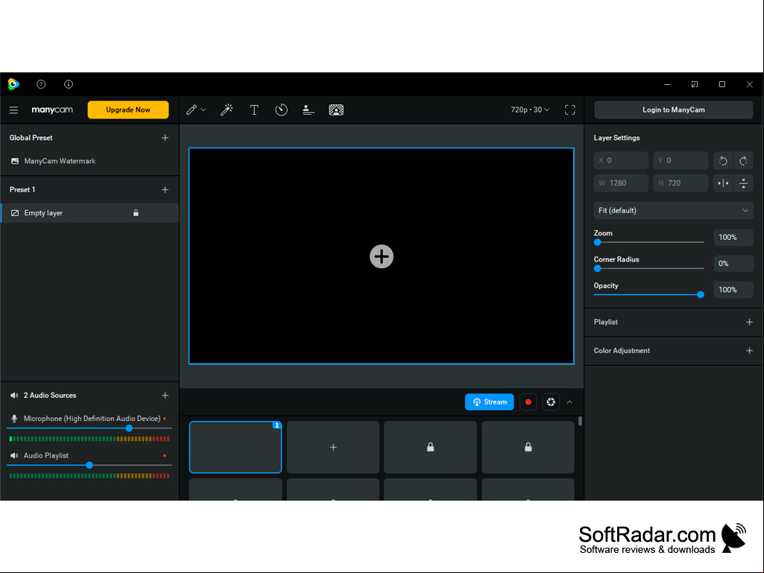
Task: Collapse the presets panel with chevron up
Action: 569,402
